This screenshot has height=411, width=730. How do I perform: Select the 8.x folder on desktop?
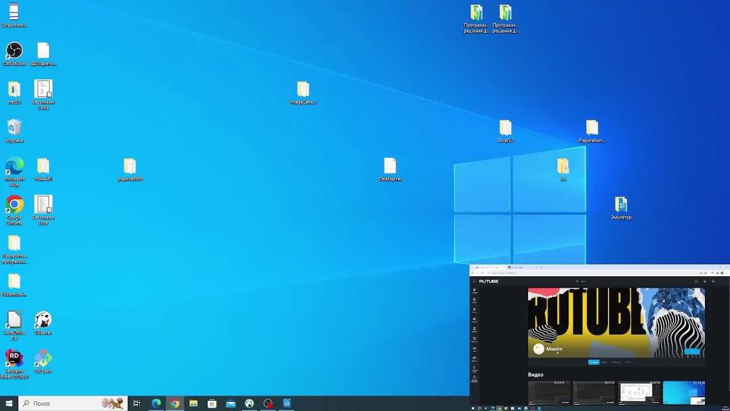click(x=563, y=170)
